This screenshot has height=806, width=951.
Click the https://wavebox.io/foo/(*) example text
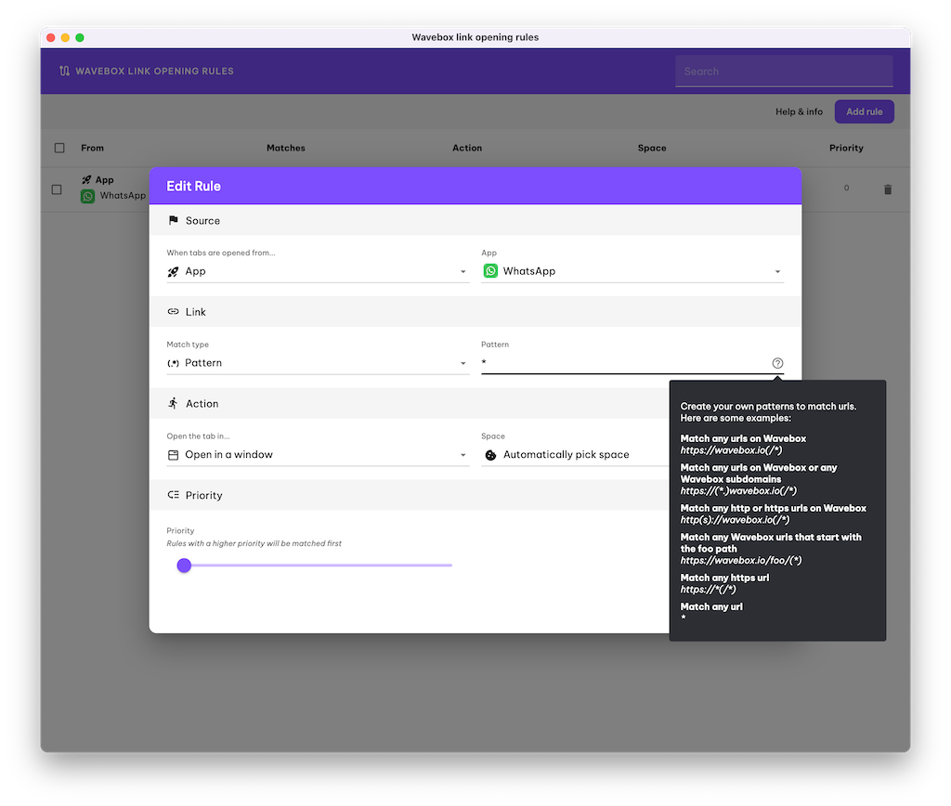tap(740, 560)
